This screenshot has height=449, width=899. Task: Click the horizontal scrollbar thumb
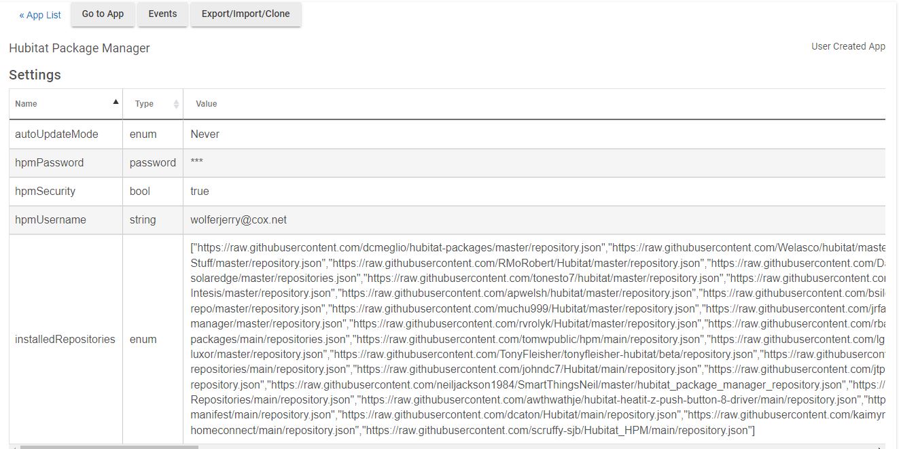tap(109, 447)
